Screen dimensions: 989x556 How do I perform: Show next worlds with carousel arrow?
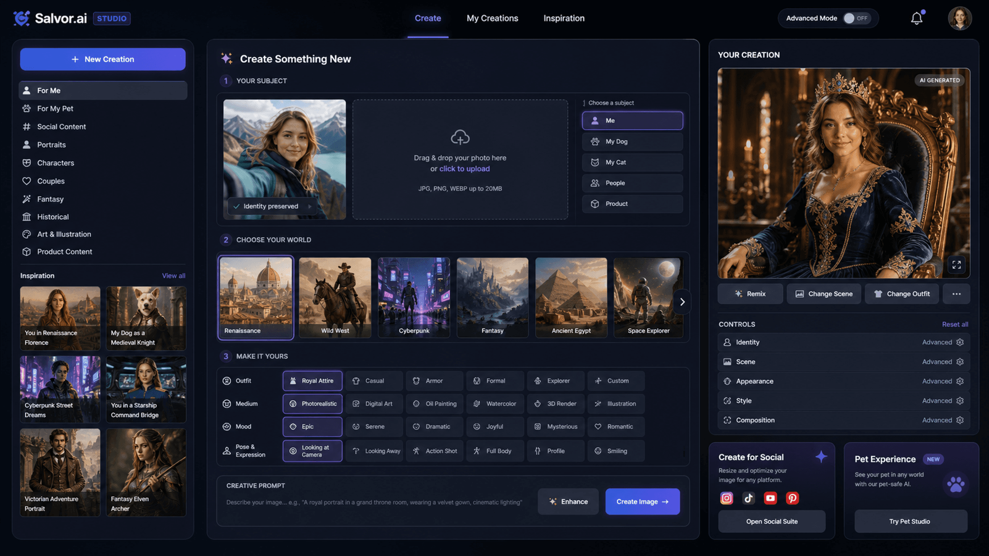click(x=682, y=302)
